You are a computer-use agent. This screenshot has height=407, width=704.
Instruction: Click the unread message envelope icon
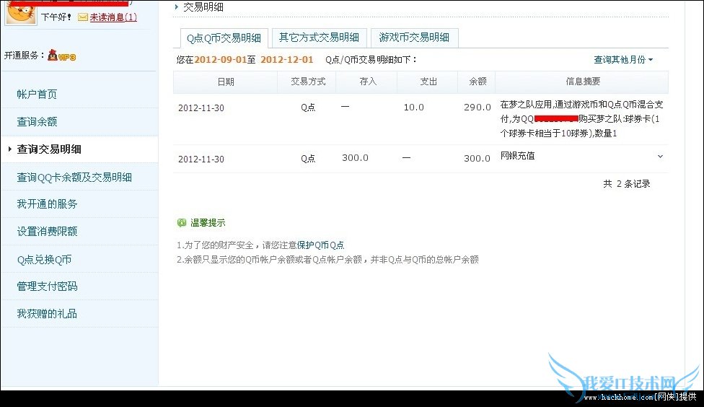click(83, 17)
